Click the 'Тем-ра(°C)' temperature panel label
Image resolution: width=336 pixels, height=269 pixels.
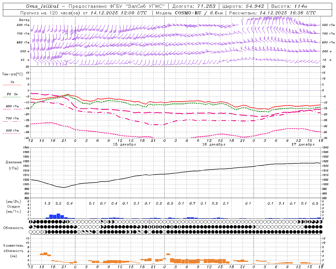click(12, 74)
